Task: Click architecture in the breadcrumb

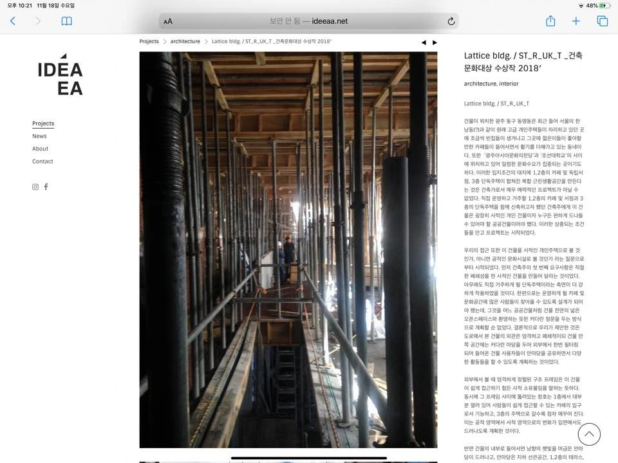Action: (x=185, y=41)
